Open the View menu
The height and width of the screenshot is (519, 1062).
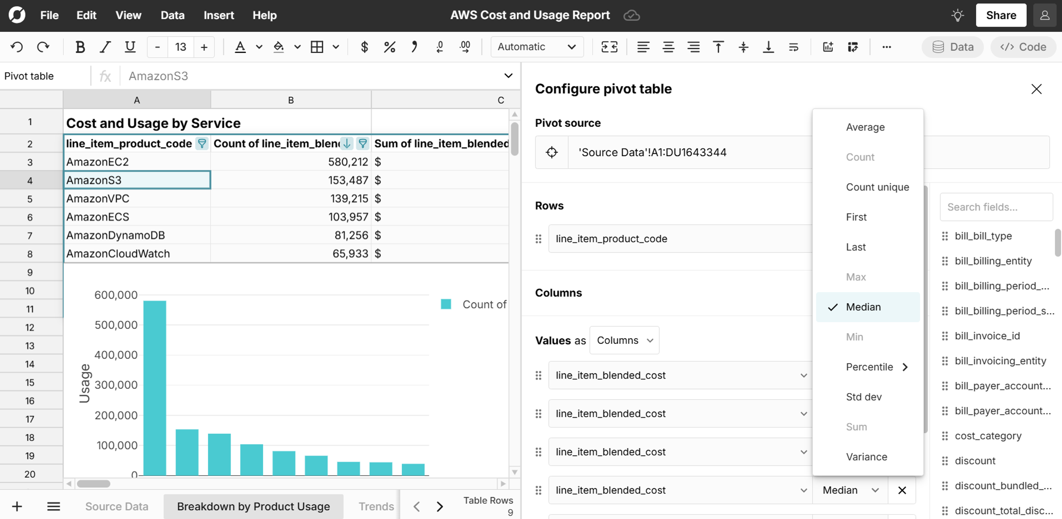click(x=128, y=15)
